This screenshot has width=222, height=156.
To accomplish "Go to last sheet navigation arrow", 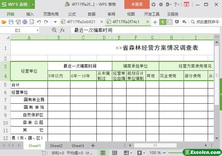I will tap(19, 146).
